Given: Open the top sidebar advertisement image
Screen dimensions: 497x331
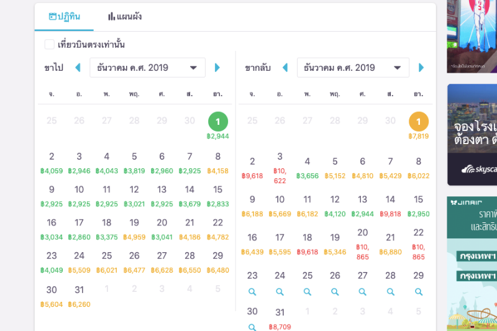Looking at the screenshot, I should (472, 37).
